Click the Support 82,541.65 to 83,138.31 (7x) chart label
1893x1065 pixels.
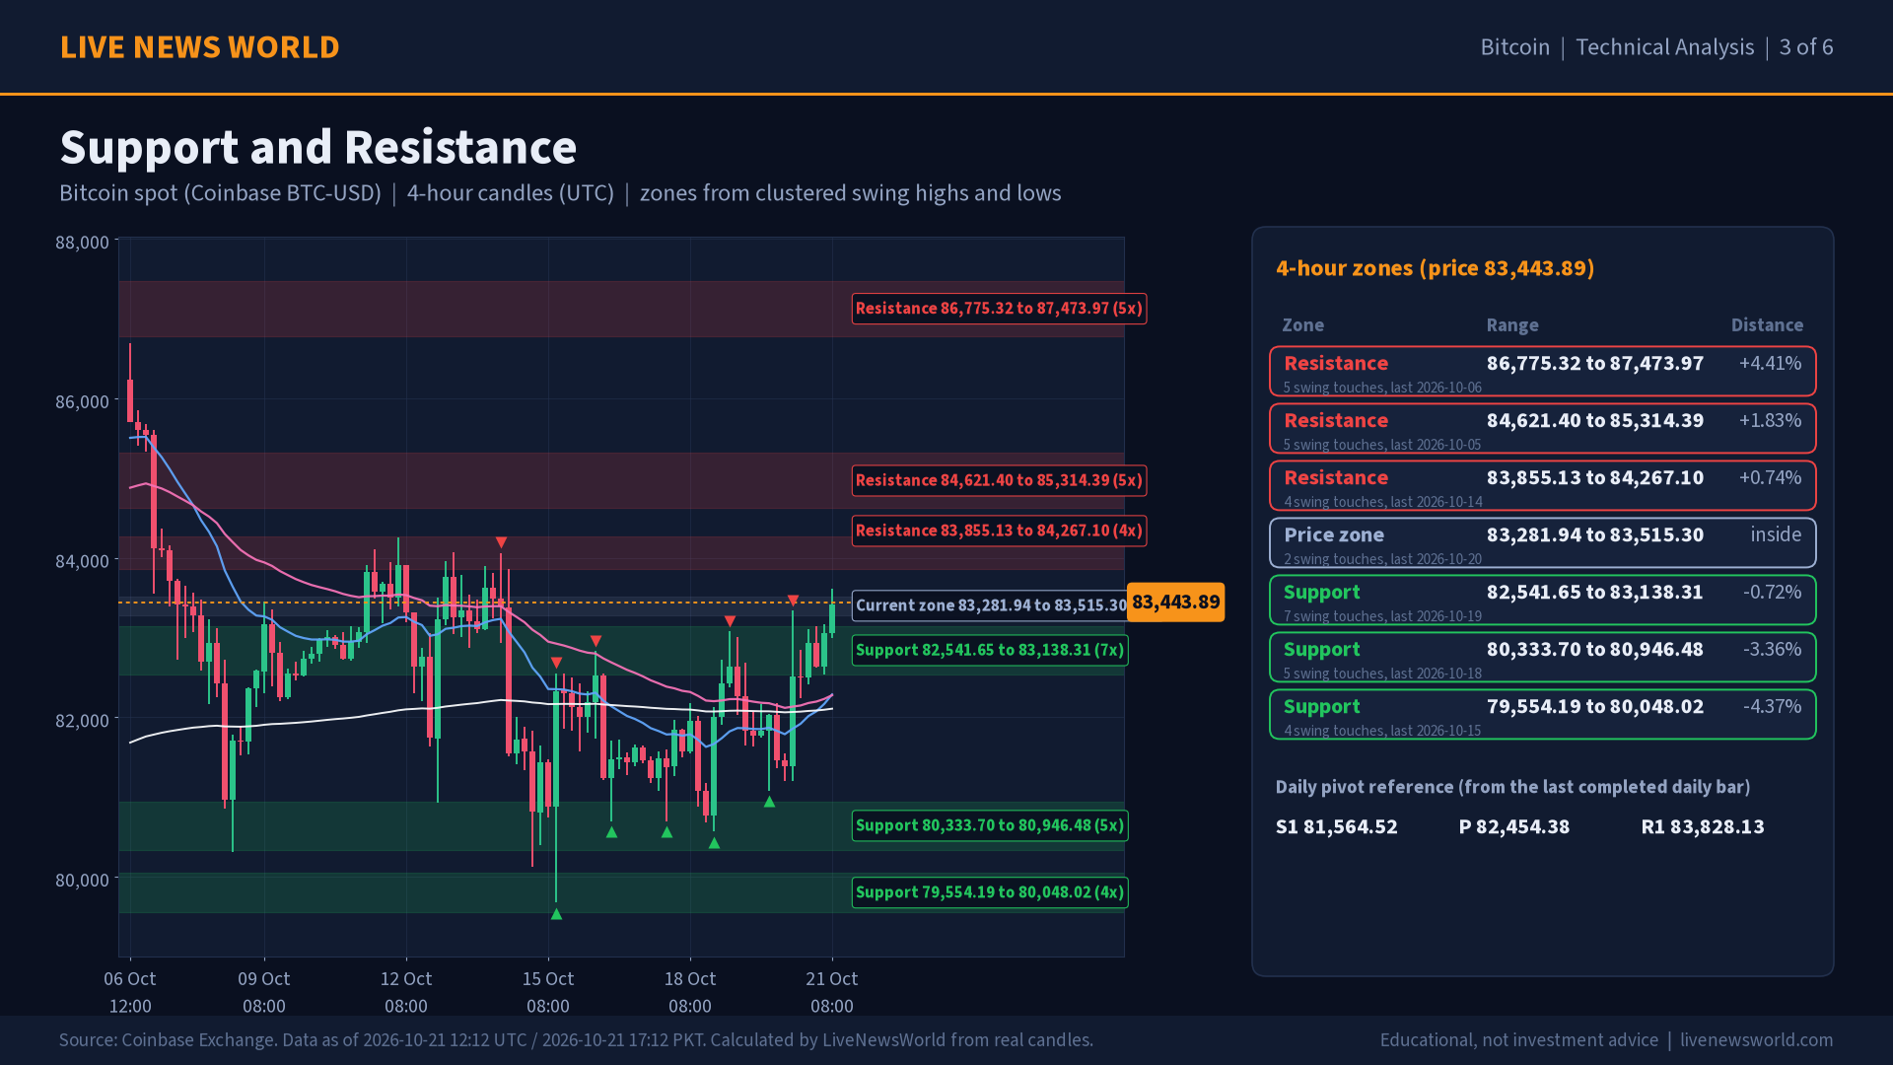990,651
